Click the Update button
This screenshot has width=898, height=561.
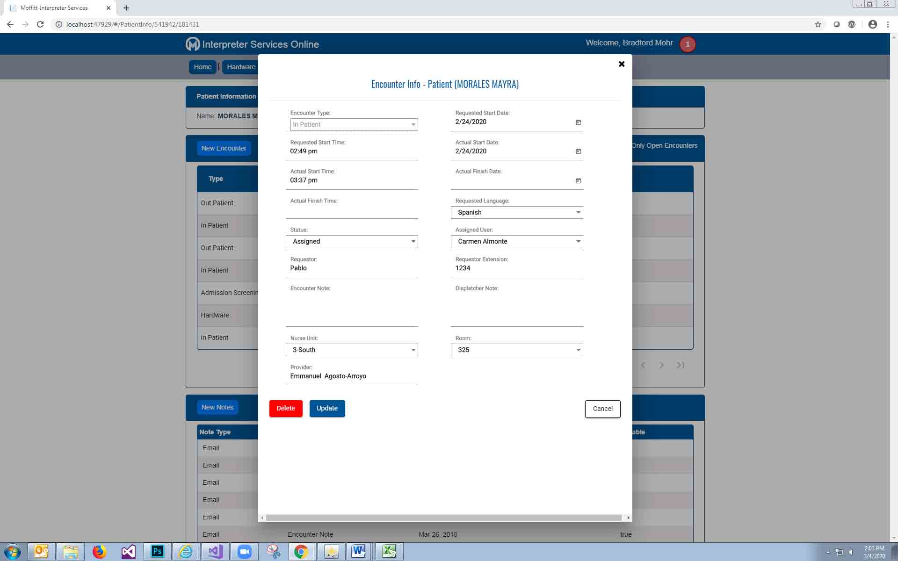(327, 409)
